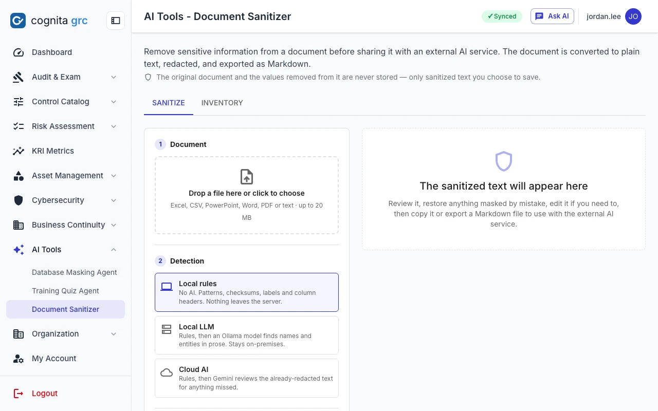Click the Audit & Exam gavel icon

point(19,77)
